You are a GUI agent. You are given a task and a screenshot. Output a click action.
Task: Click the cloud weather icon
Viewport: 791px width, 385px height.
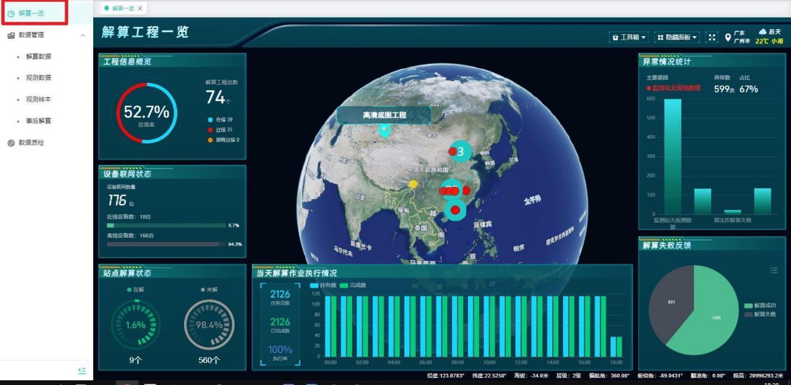[x=763, y=32]
